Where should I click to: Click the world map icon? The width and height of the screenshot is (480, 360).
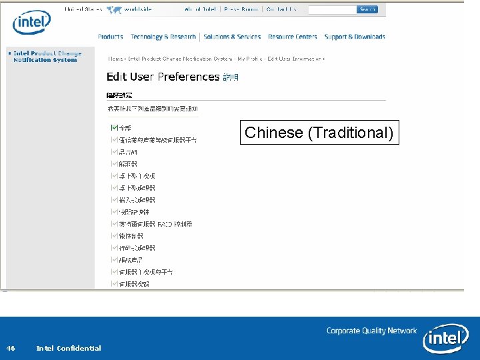coord(114,10)
